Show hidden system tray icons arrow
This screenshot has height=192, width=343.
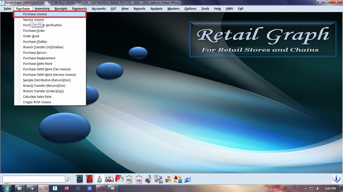(x=305, y=188)
